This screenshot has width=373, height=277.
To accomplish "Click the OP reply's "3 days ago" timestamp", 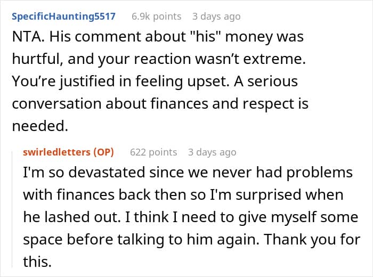I will (212, 152).
